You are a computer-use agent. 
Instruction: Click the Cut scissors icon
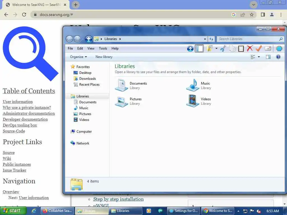tap(223, 49)
